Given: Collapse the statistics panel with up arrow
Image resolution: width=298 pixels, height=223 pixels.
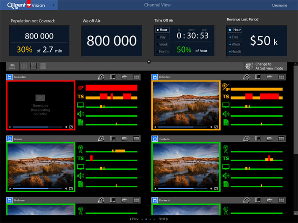Looking at the screenshot, I should click(149, 62).
